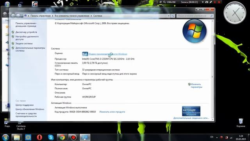Click the refresh button beside address bar
The image size is (250, 141).
pyautogui.click(x=173, y=16)
